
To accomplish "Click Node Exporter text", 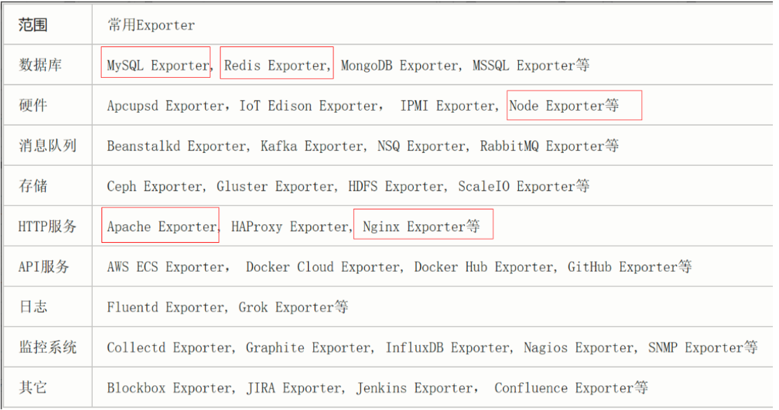I will (557, 105).
